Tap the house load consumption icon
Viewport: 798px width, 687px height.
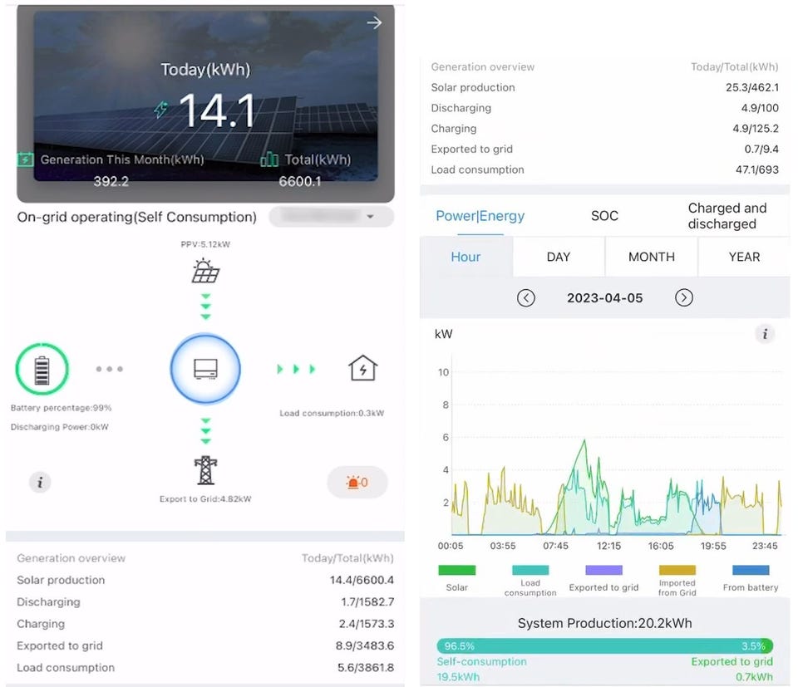pos(363,368)
